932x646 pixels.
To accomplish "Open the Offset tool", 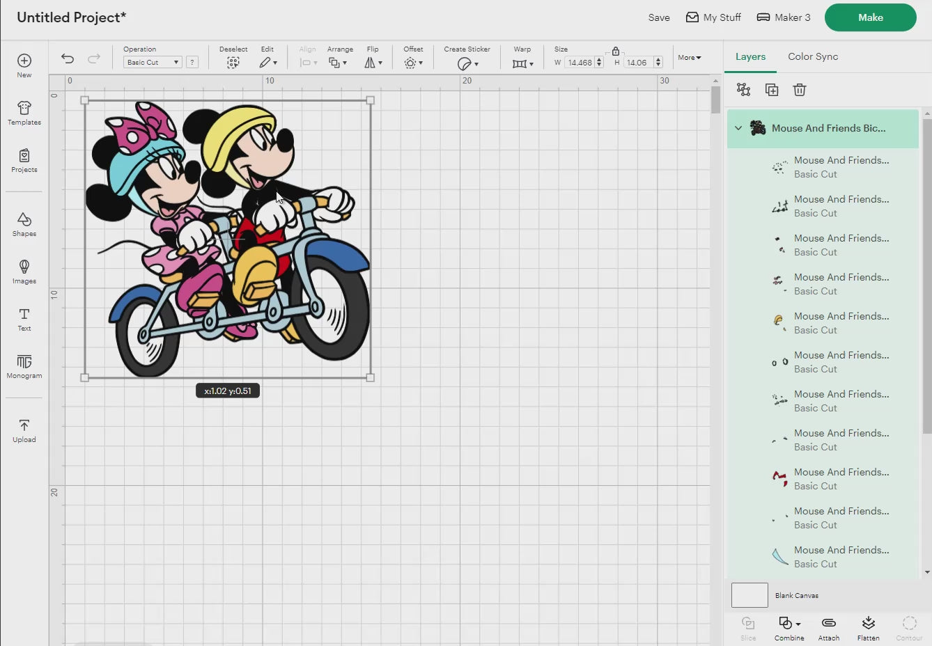I will [413, 63].
